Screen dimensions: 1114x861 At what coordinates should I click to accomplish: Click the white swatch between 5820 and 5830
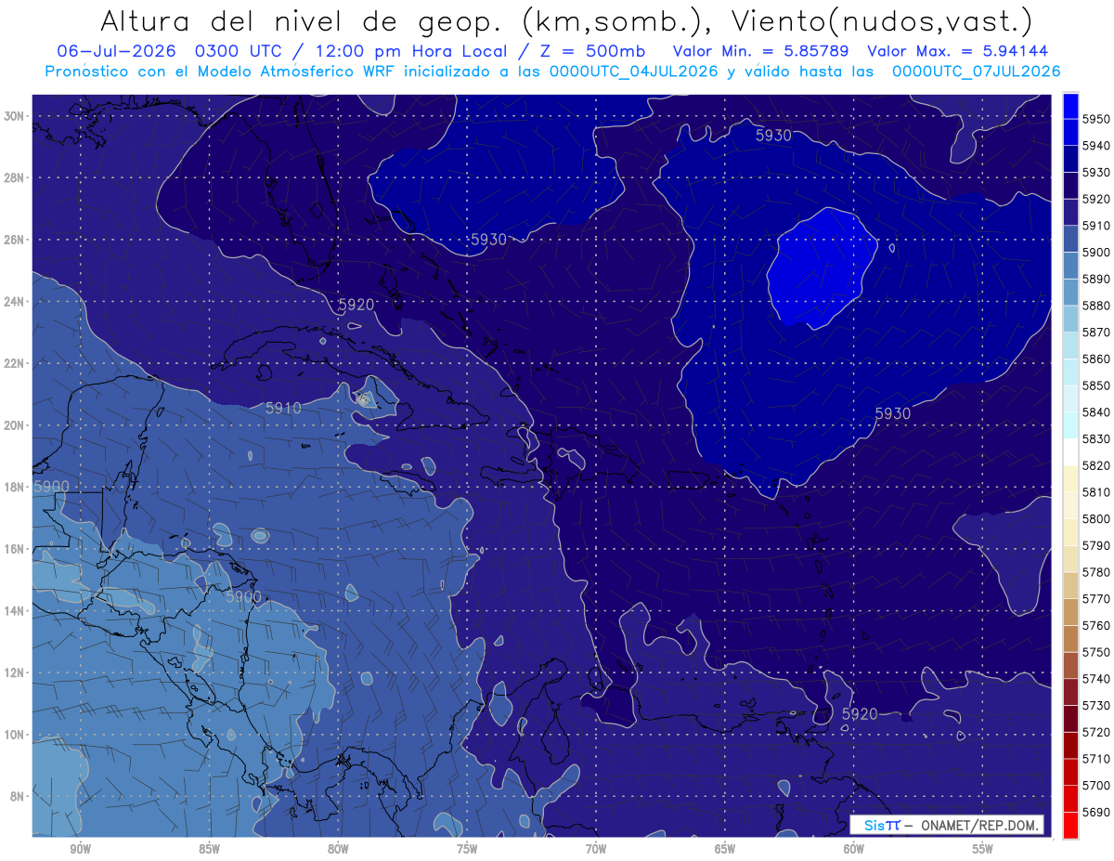(1070, 451)
